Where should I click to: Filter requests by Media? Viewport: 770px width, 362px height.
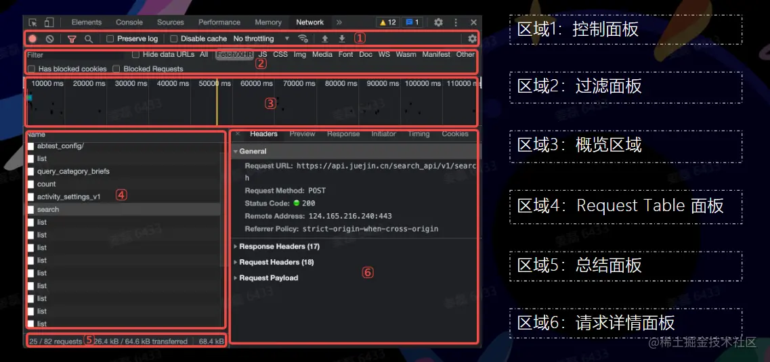tap(322, 54)
